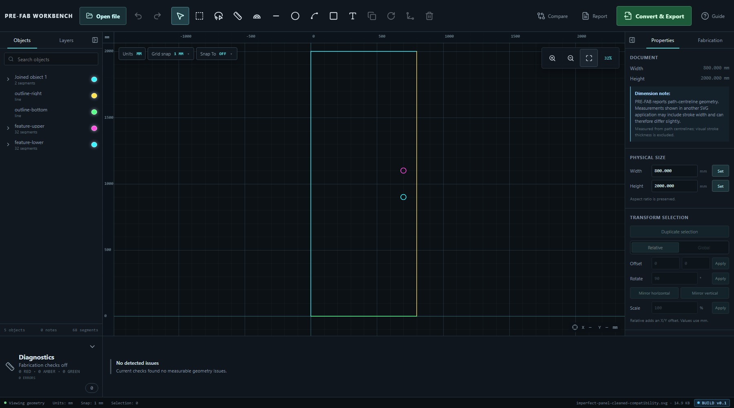734x408 pixels.
Task: Zoom out of the canvas
Action: point(570,58)
